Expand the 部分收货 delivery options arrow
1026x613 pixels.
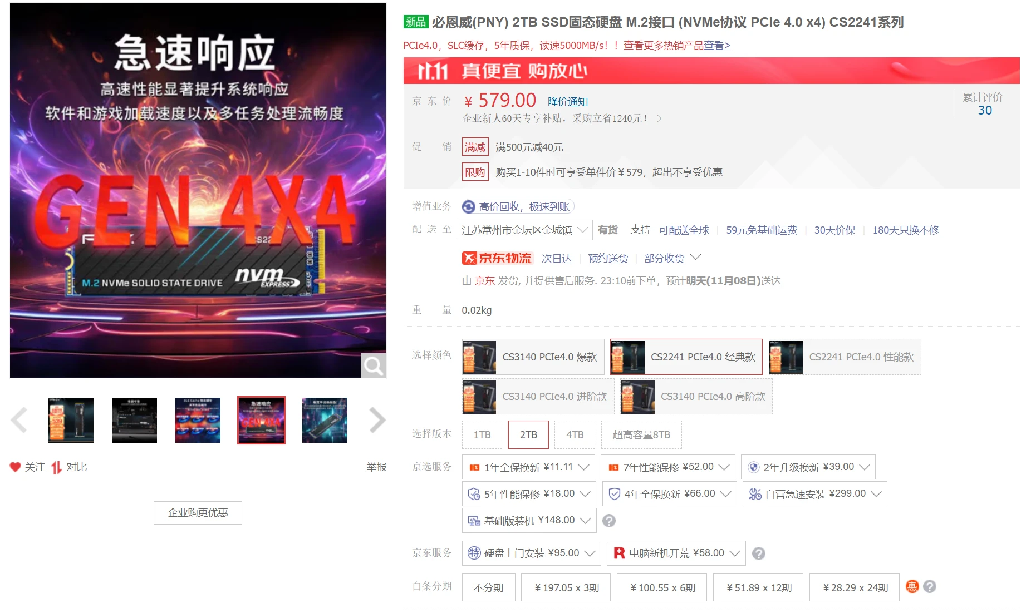(695, 258)
